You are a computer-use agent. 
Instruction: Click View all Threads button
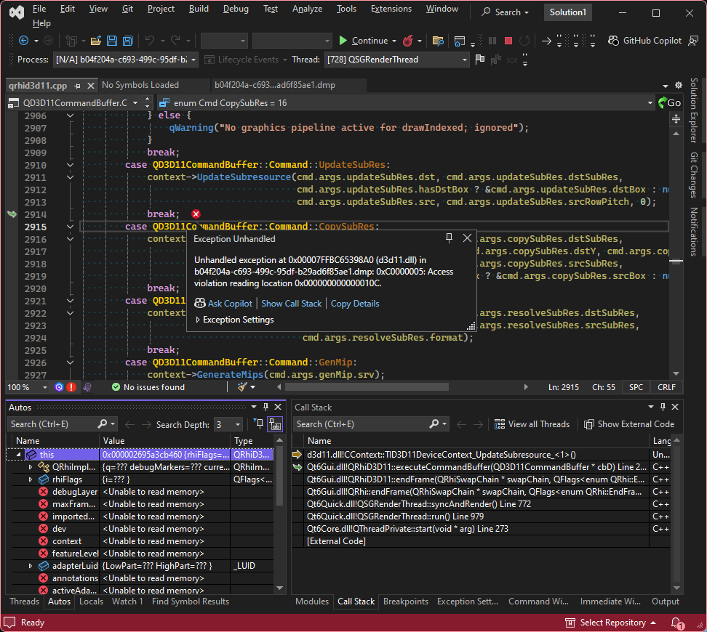pyautogui.click(x=532, y=424)
